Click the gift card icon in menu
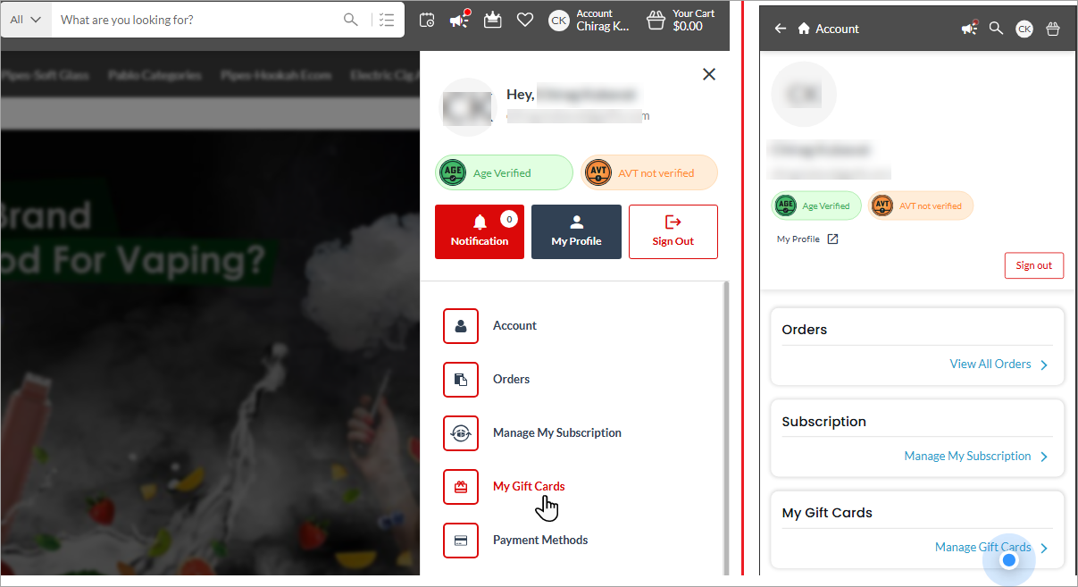Image resolution: width=1078 pixels, height=587 pixels. tap(461, 486)
